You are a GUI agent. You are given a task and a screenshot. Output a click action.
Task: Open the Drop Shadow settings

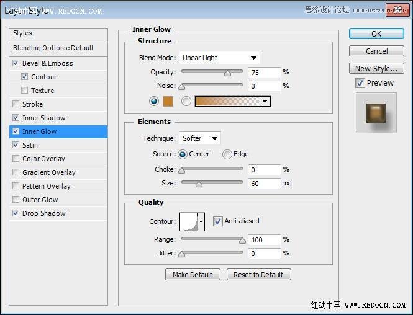(x=44, y=213)
